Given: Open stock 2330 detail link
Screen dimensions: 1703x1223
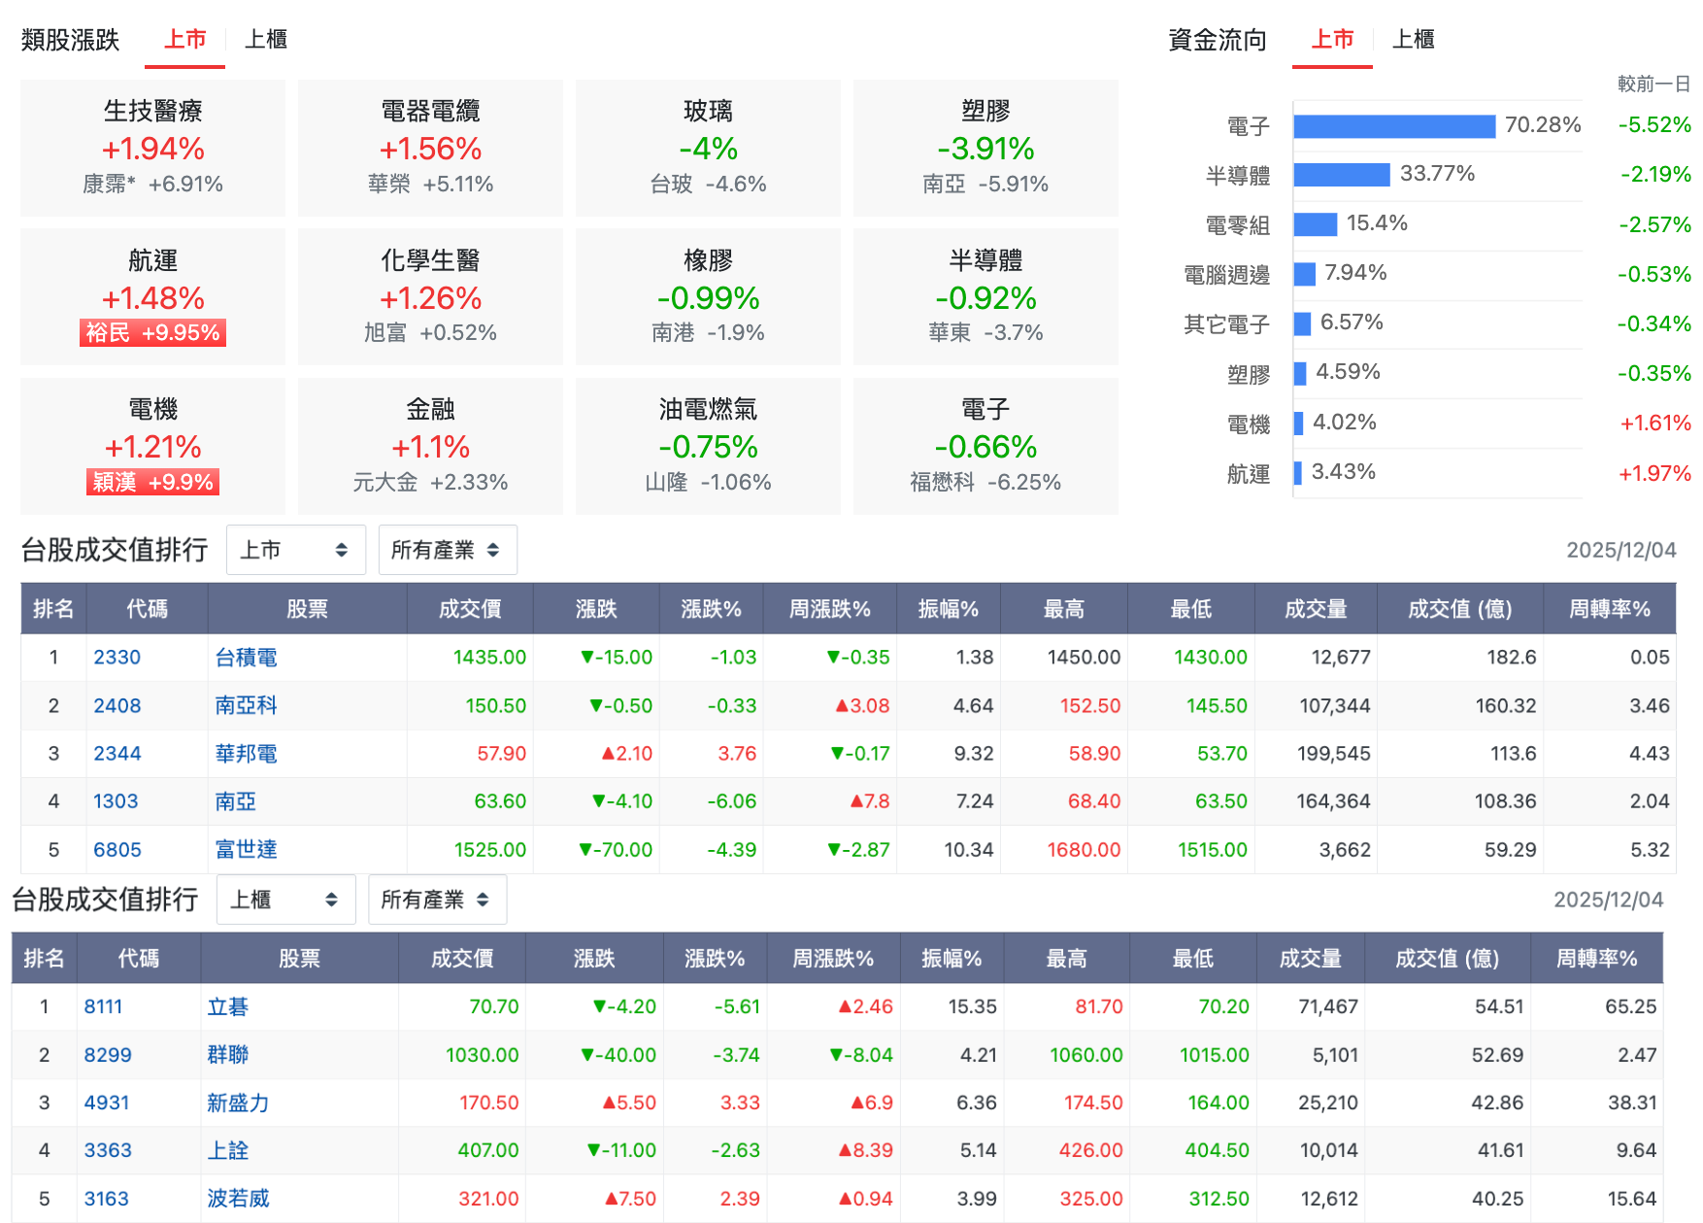Looking at the screenshot, I should click(x=117, y=657).
